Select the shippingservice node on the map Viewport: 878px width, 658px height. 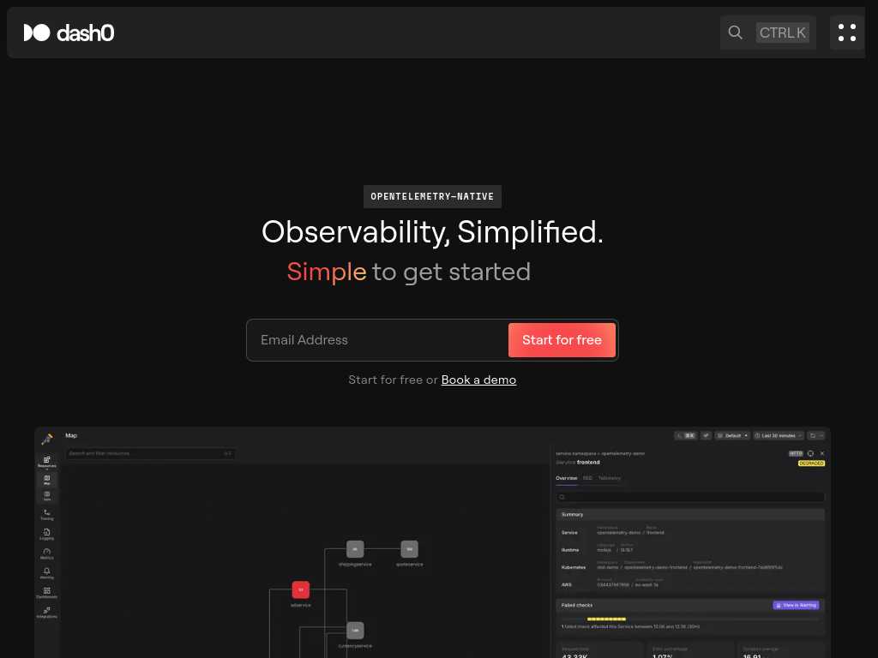point(355,549)
